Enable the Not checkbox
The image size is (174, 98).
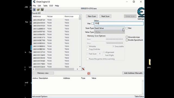pos(127,28)
